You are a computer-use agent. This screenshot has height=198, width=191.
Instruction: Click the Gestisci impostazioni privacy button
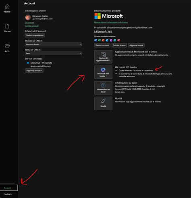tap(35, 35)
